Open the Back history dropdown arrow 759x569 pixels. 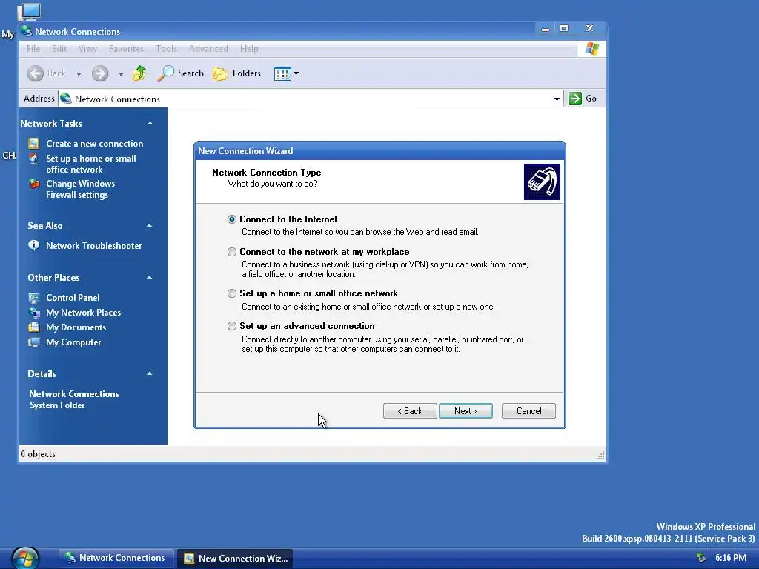[79, 74]
